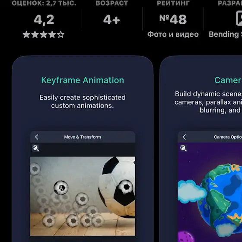Click magnifier icon above planet scene

pyautogui.click(x=183, y=148)
